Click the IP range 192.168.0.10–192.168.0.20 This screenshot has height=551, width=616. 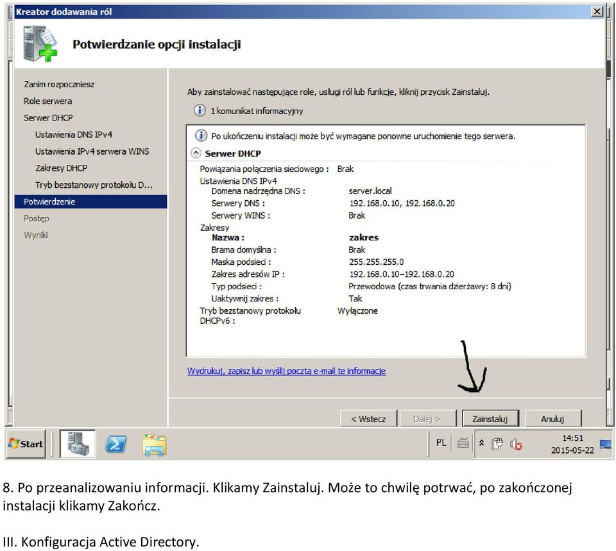[x=402, y=274]
